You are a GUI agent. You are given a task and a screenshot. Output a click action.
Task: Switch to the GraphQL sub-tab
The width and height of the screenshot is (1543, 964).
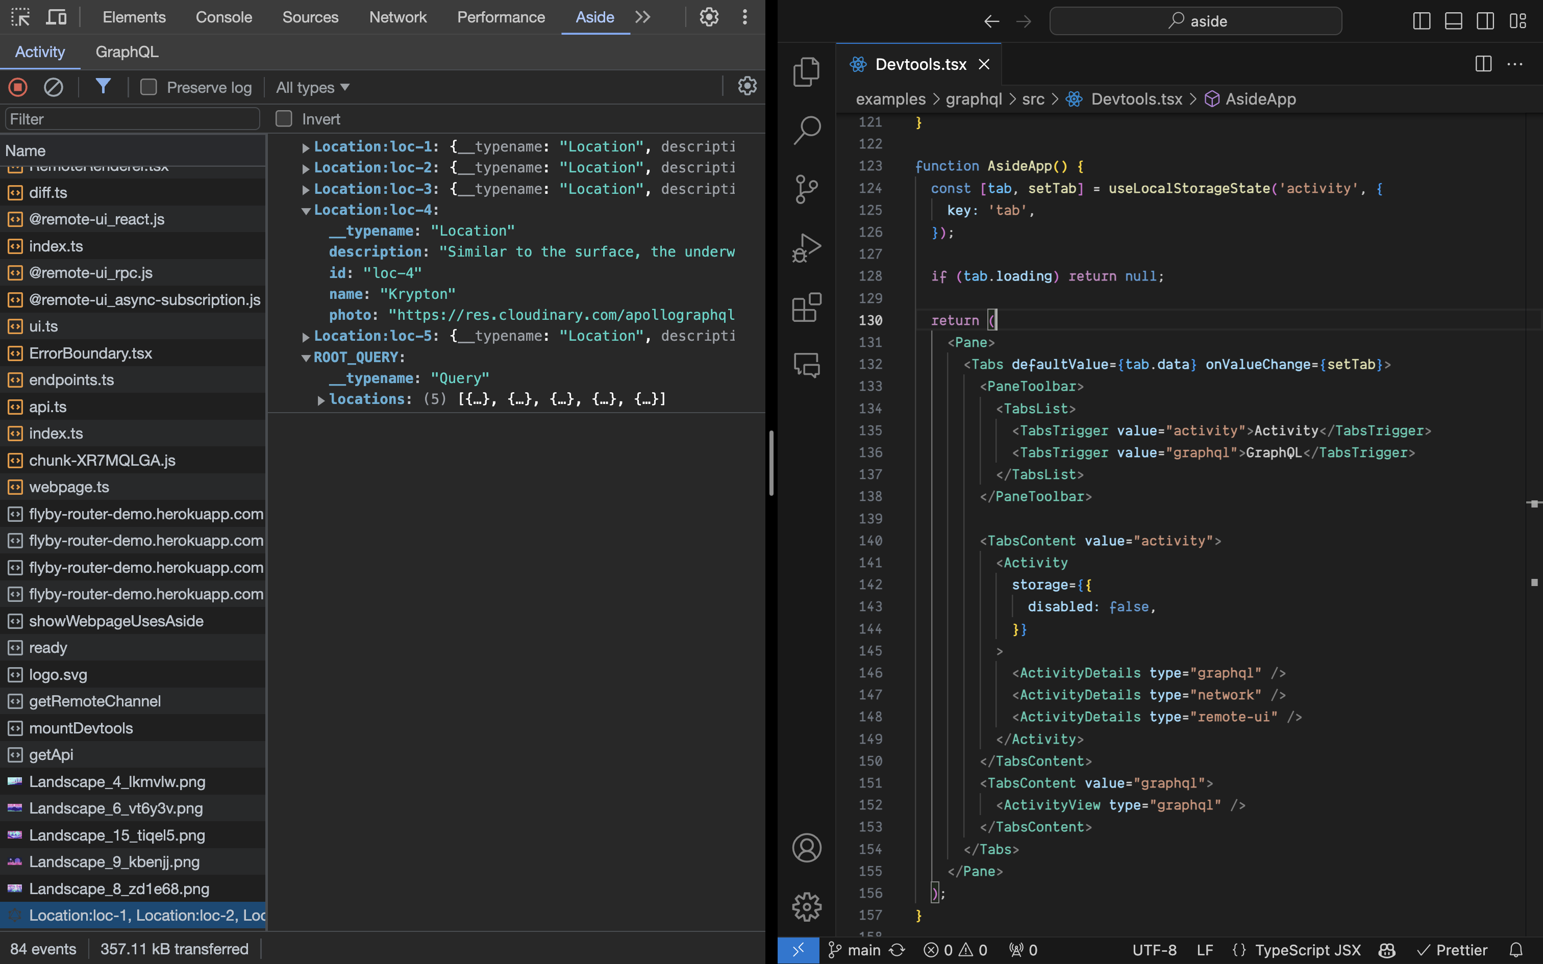click(x=127, y=52)
